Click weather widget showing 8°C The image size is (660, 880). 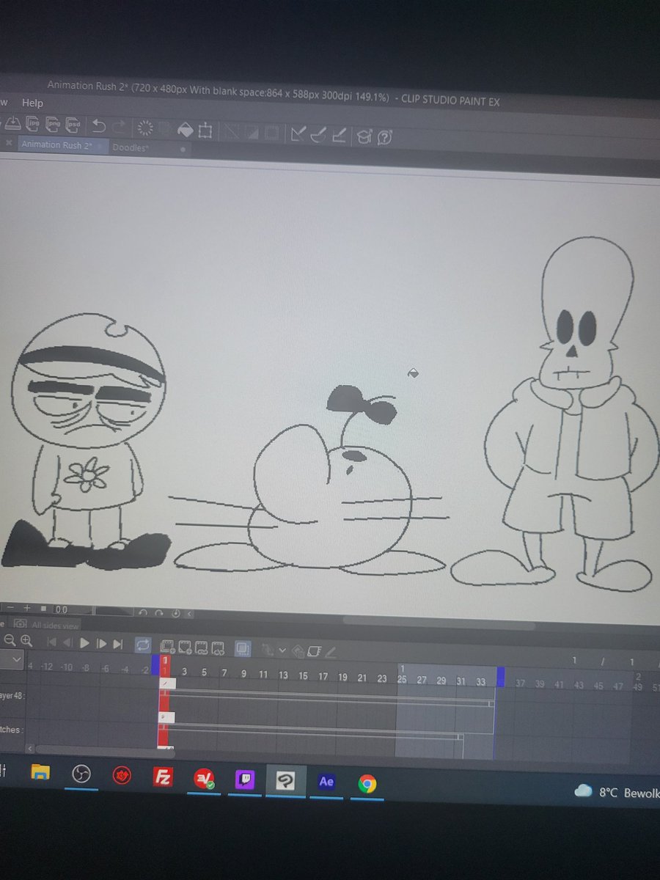(x=617, y=792)
